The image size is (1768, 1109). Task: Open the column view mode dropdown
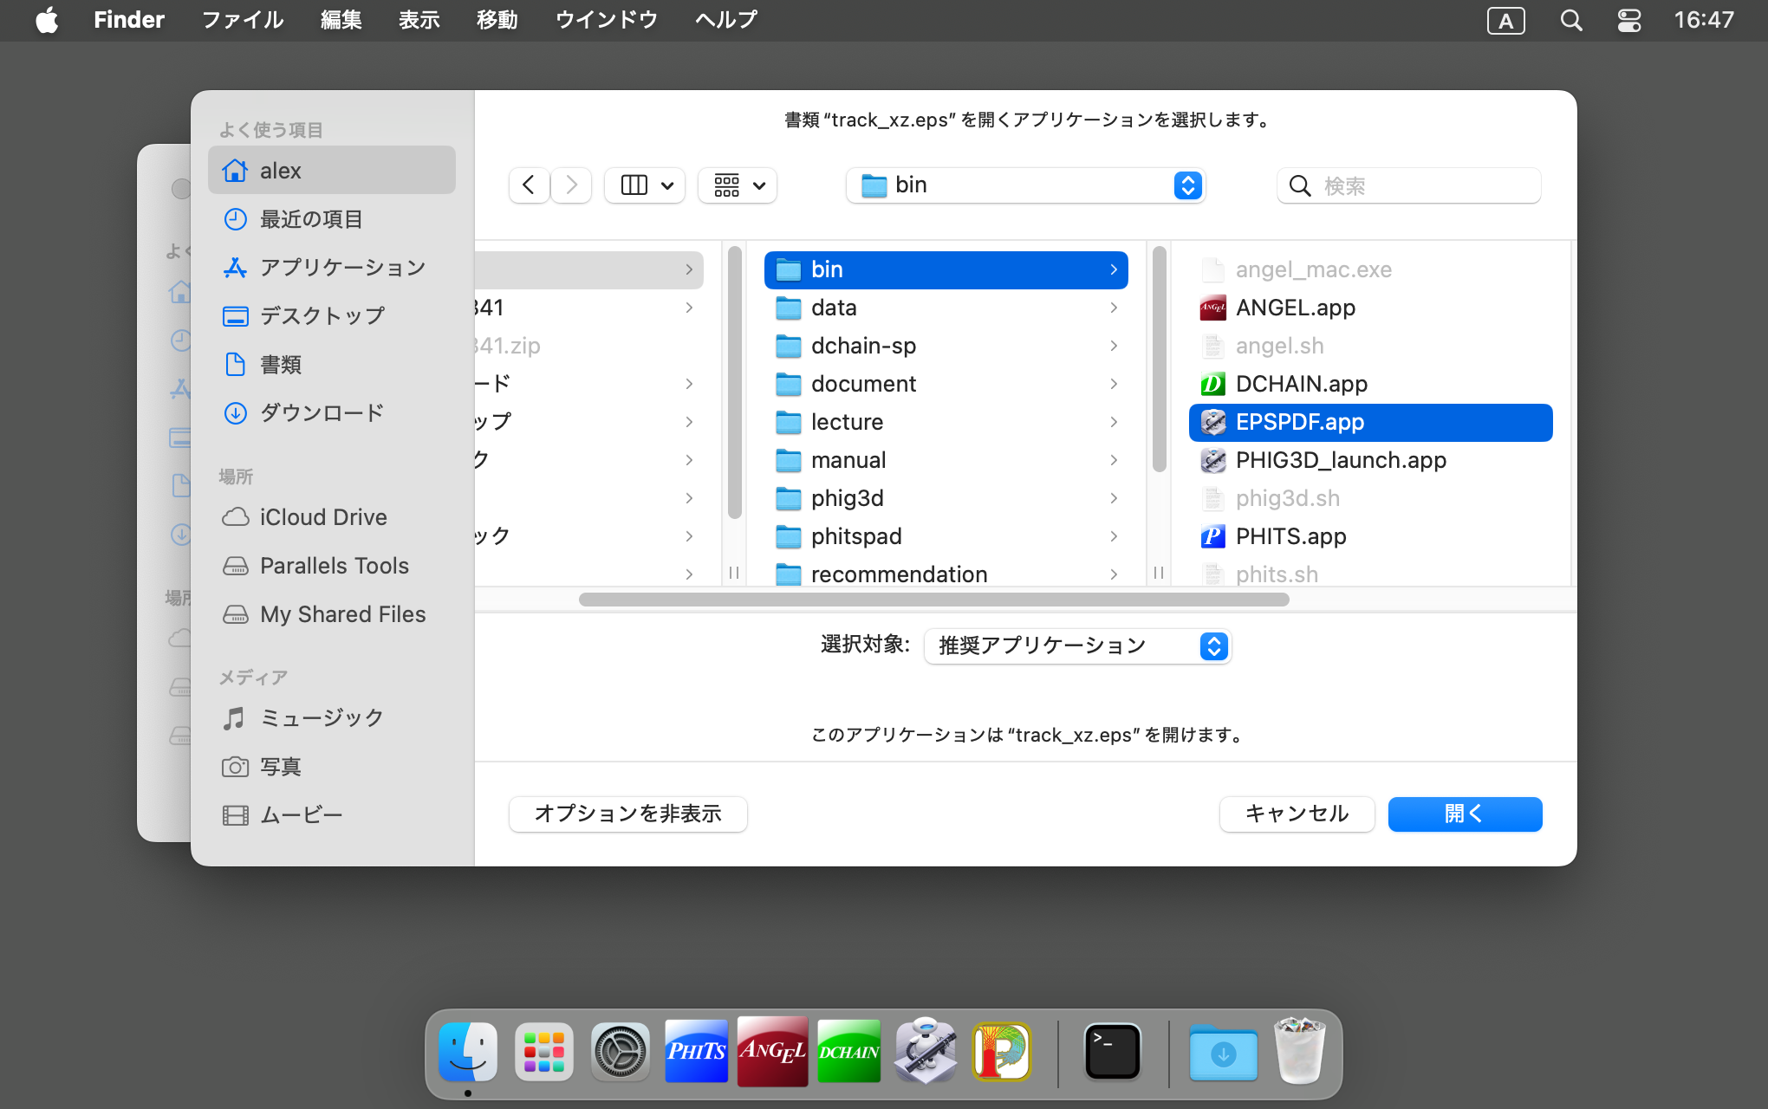point(646,185)
